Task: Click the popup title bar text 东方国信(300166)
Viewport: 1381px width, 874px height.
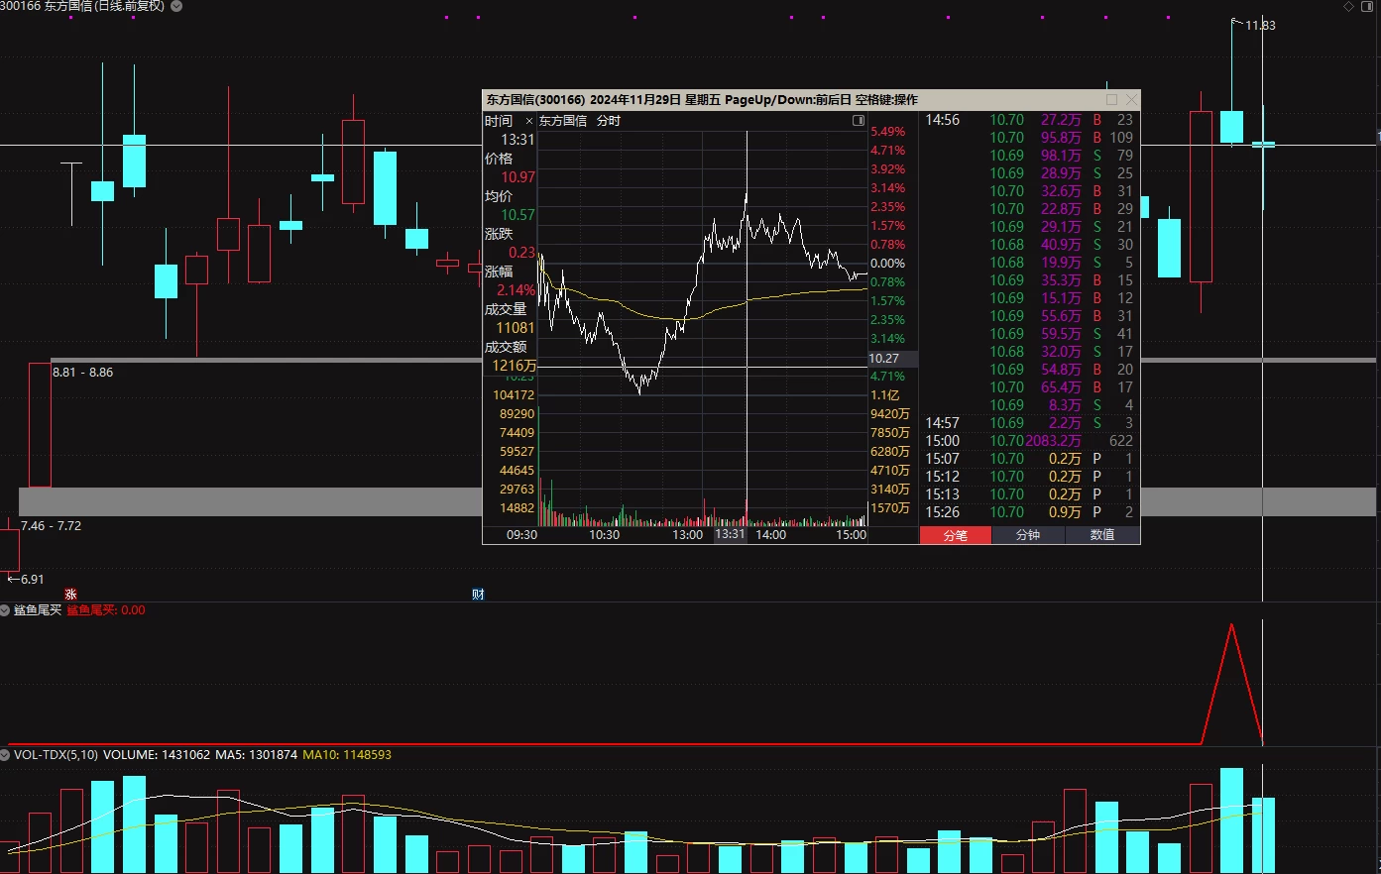Action: (x=535, y=99)
